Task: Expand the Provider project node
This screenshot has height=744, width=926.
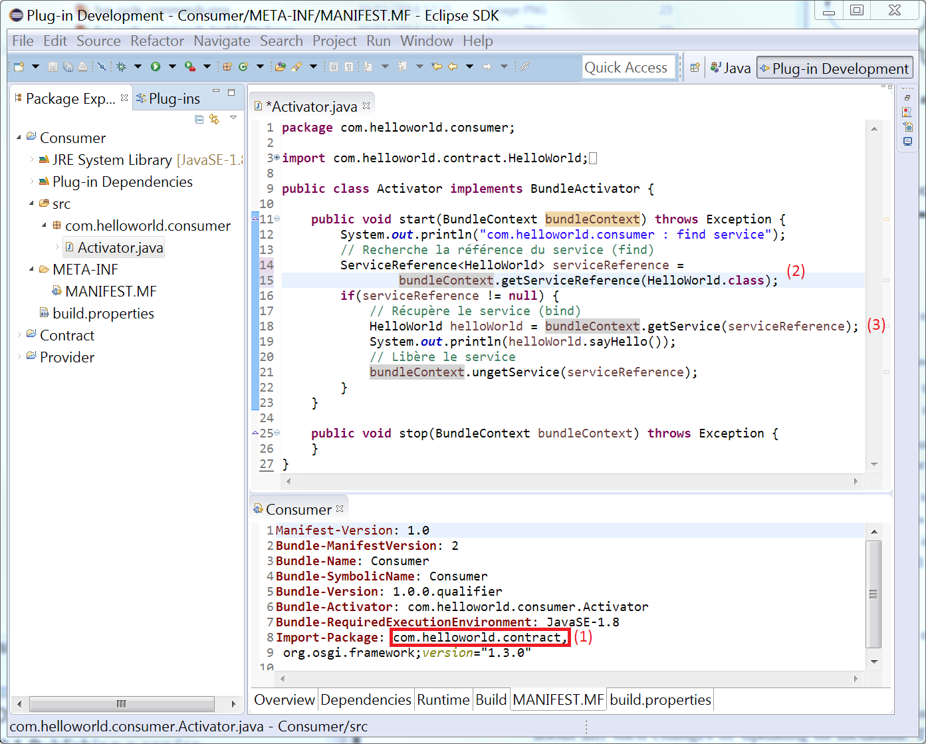Action: (19, 357)
